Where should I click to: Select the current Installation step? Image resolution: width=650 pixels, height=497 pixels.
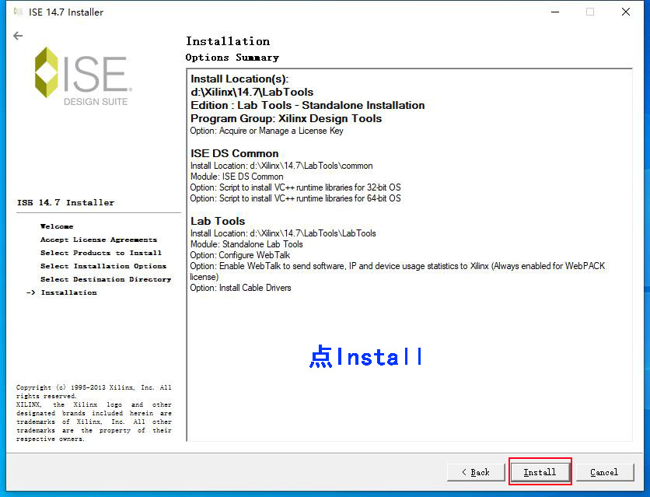point(68,292)
